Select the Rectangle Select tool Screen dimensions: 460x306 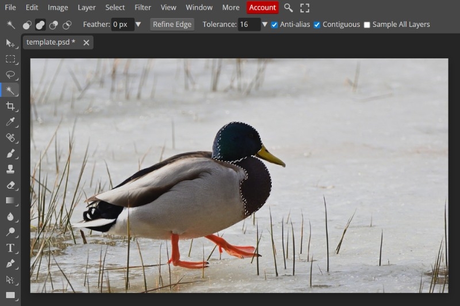[10, 59]
